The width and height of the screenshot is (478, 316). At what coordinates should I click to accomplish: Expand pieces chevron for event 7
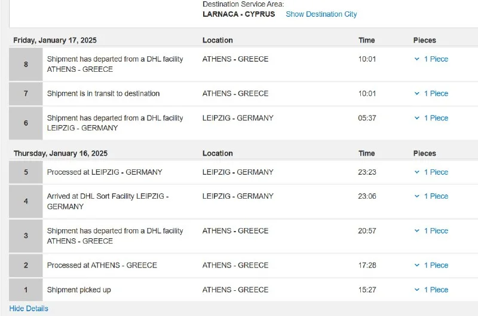[x=417, y=94]
